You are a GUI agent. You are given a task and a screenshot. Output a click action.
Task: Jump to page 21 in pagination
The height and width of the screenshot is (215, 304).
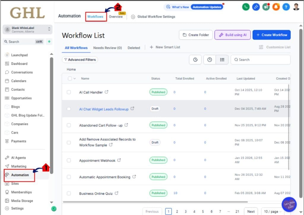pos(237,211)
